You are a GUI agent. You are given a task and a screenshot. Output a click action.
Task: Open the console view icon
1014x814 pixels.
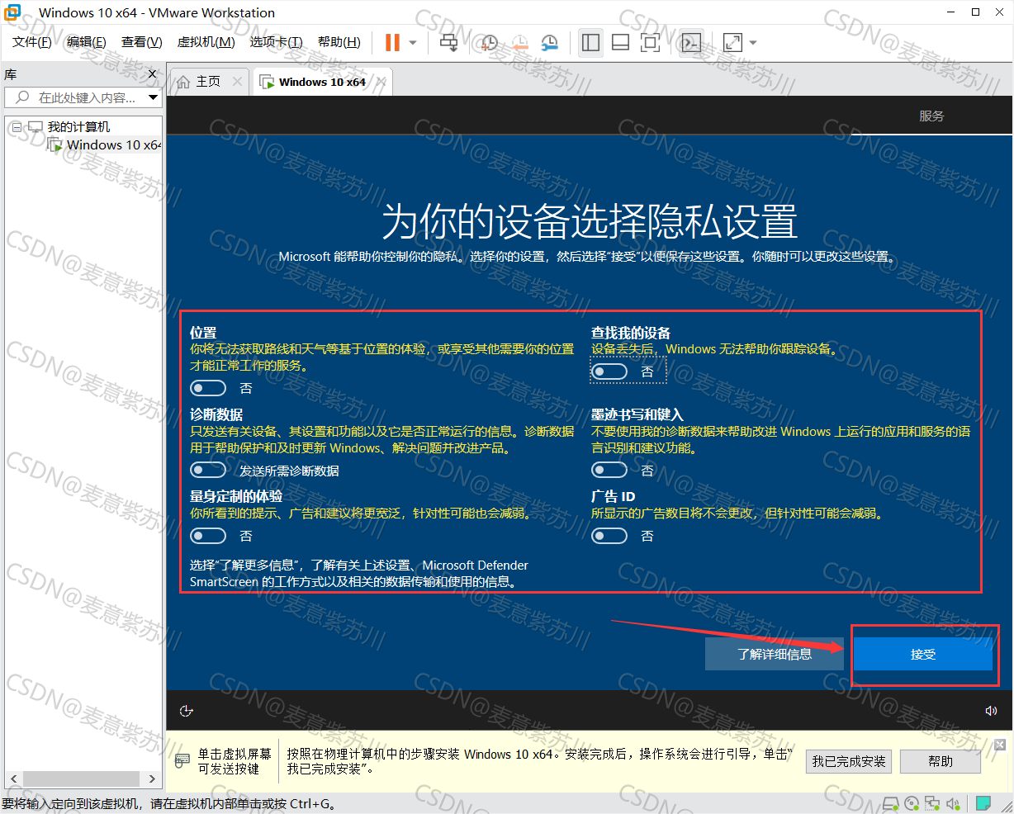coord(691,42)
